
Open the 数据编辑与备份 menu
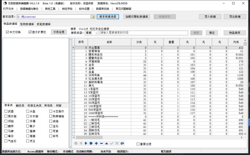(29, 9)
